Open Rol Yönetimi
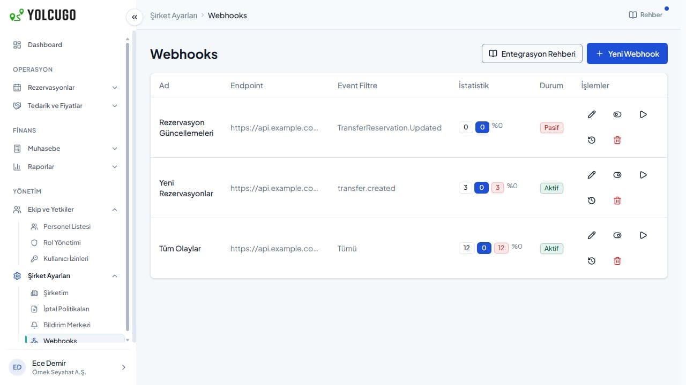 click(x=74, y=243)
